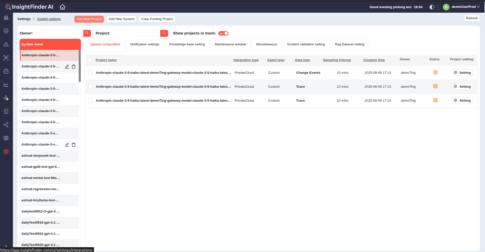The height and width of the screenshot is (252, 485).
Task: Open the knowledge book icon in sidebar
Action: coord(6,138)
